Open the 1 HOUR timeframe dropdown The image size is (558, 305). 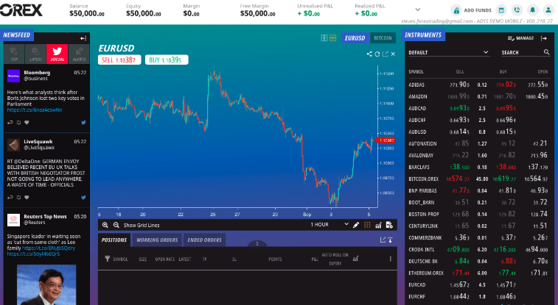click(329, 224)
